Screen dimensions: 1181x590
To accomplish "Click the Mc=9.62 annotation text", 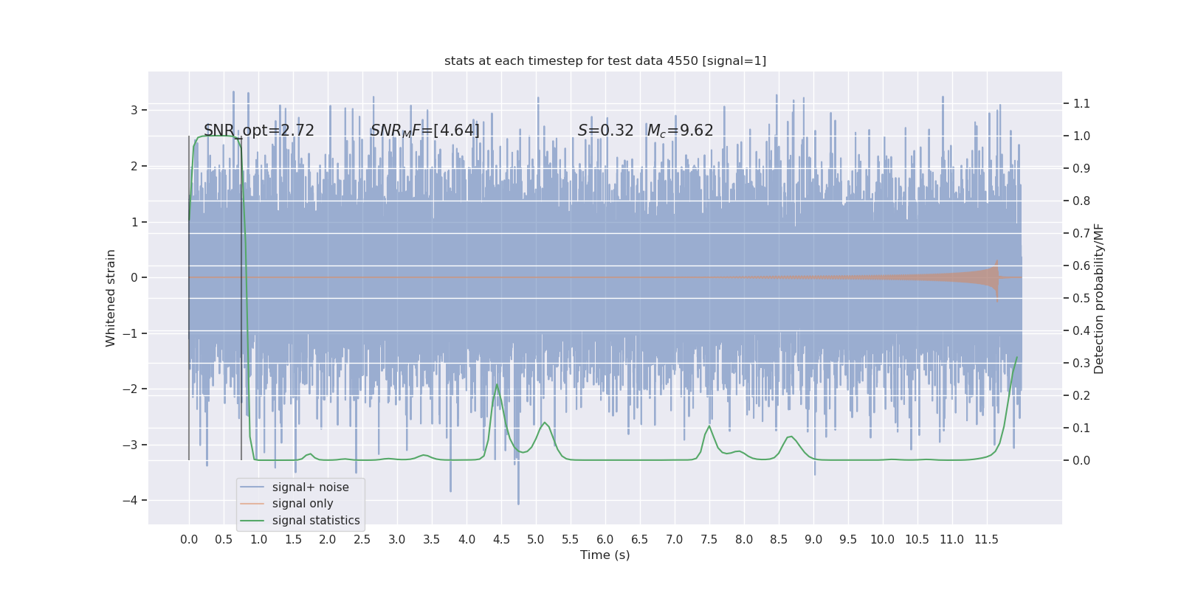I will click(x=681, y=131).
